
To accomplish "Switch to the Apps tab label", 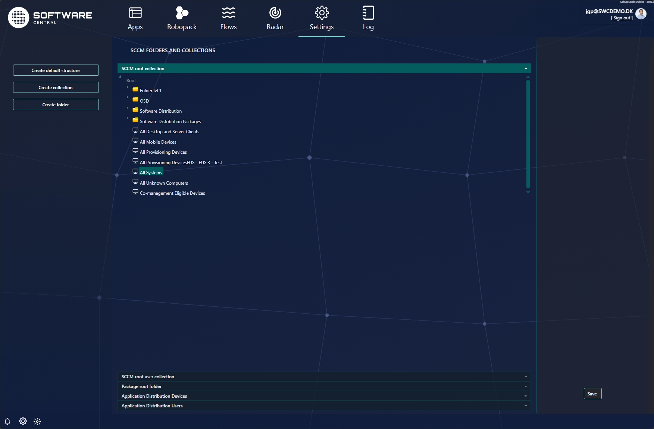I will pyautogui.click(x=135, y=27).
